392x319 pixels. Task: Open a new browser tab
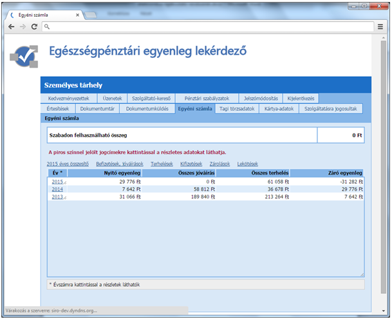[91, 15]
